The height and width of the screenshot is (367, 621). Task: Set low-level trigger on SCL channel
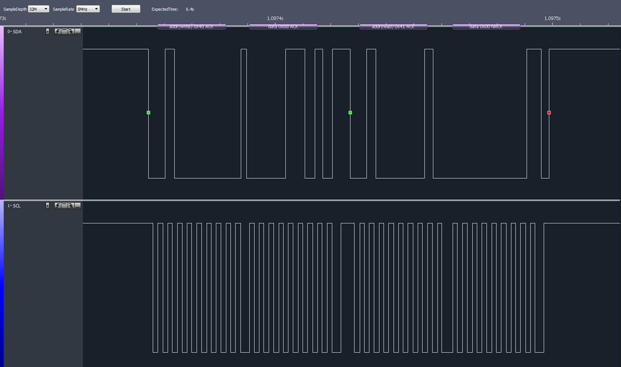pyautogui.click(x=78, y=206)
